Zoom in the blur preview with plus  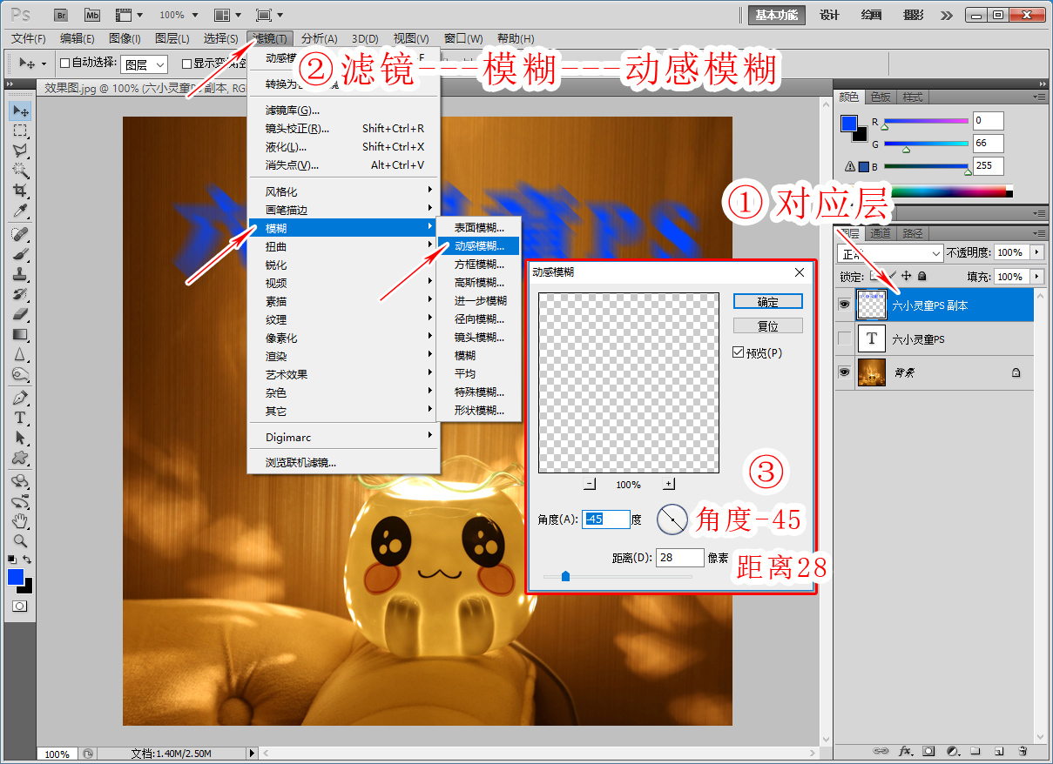click(669, 484)
